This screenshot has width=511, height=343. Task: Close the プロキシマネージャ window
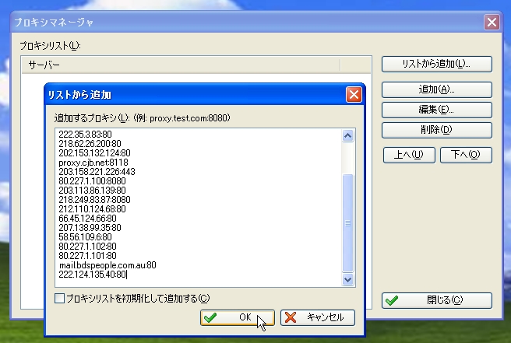point(492,22)
